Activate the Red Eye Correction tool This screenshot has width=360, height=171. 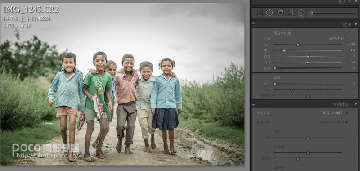280,13
